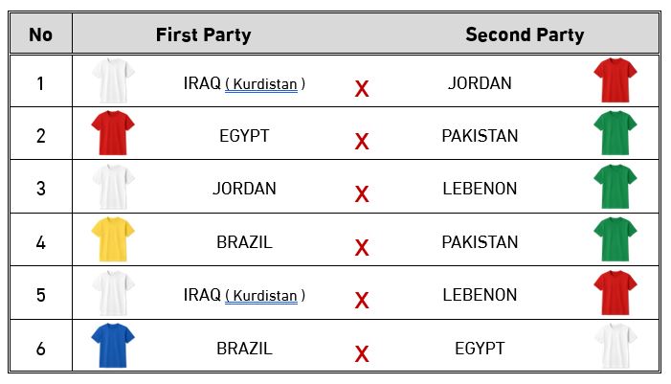Click the underlined Kurdistan text in row 1

pyautogui.click(x=261, y=84)
